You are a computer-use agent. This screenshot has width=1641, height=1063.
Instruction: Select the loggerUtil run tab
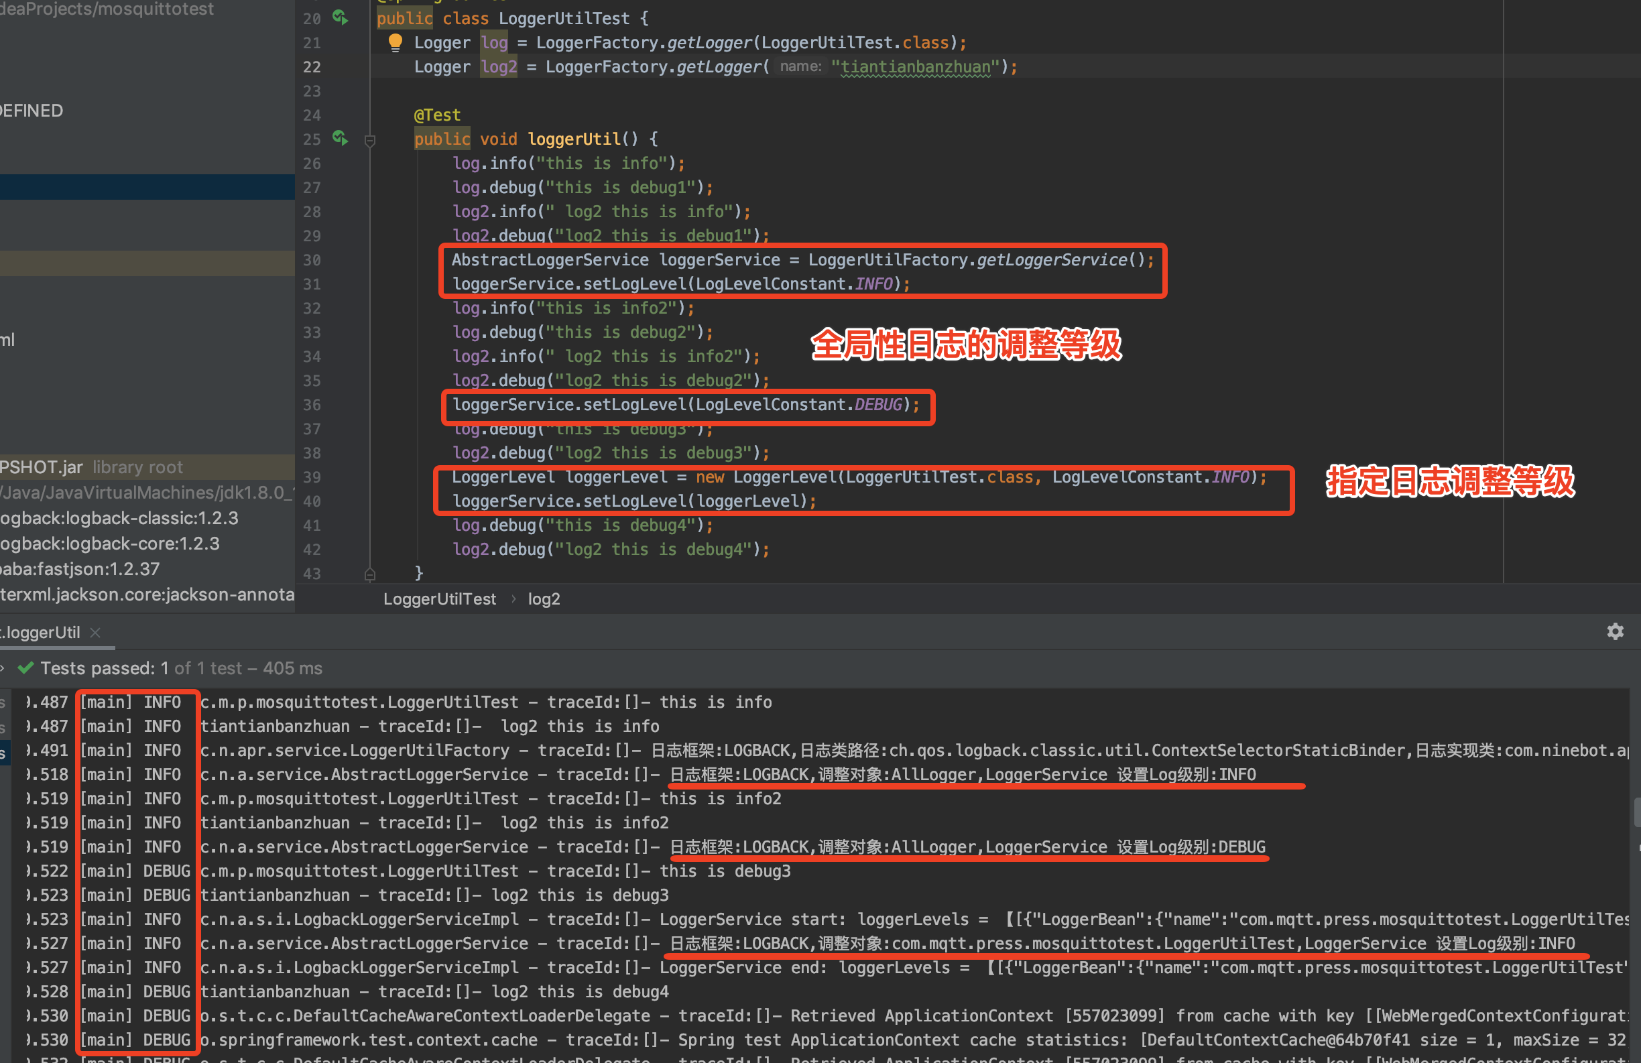[x=42, y=632]
